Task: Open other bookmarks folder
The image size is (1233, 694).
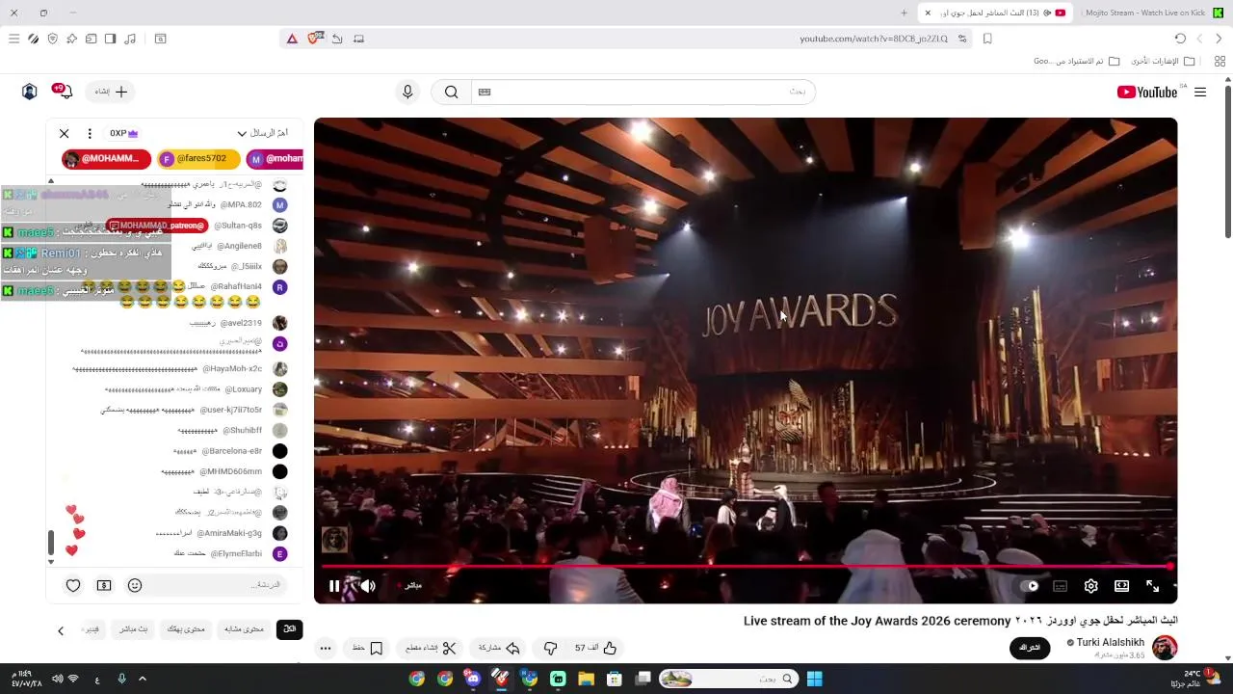Action: [x=1162, y=61]
